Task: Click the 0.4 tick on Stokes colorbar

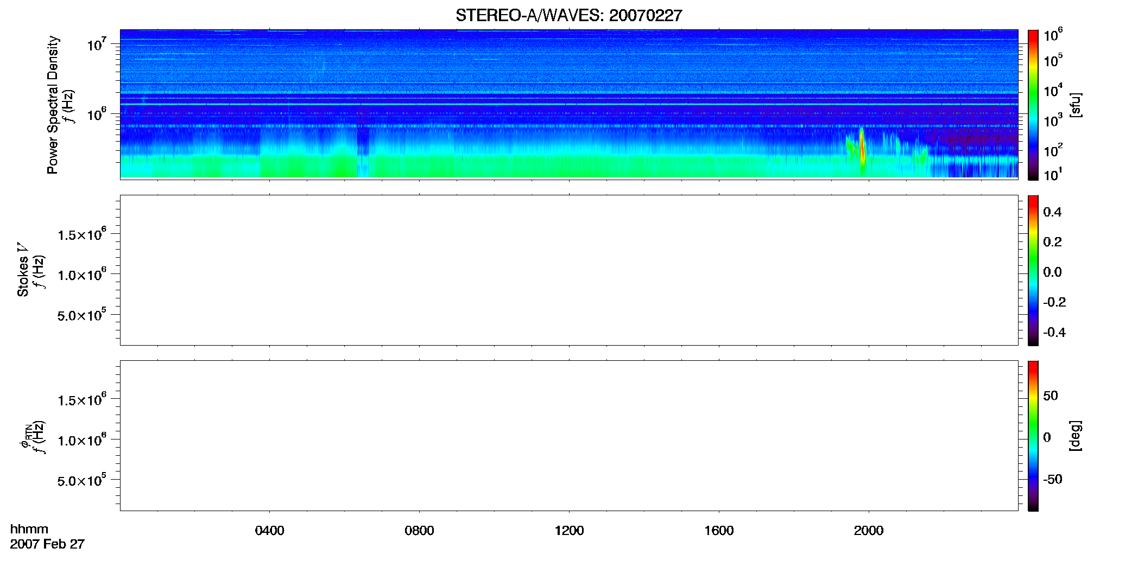Action: point(1052,212)
